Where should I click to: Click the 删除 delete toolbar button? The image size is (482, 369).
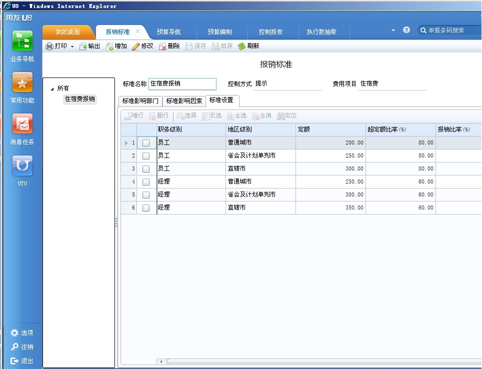pyautogui.click(x=169, y=46)
